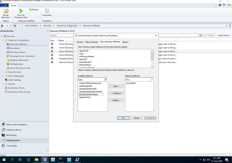Open Properties from the ribbon
The height and width of the screenshot is (163, 232).
coord(47,13)
